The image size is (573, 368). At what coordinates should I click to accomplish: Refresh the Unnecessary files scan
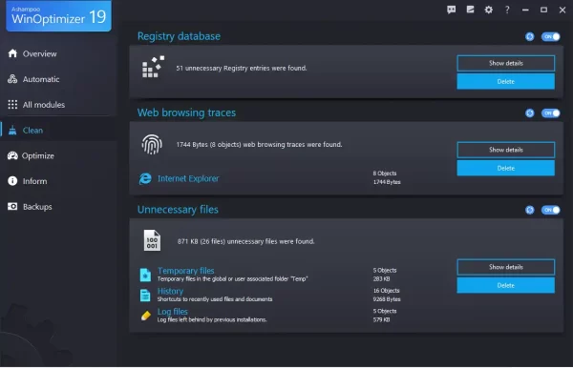529,210
